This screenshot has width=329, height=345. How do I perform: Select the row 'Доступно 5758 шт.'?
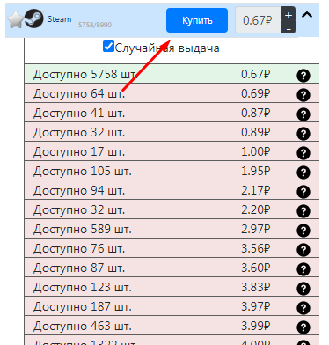(172, 74)
